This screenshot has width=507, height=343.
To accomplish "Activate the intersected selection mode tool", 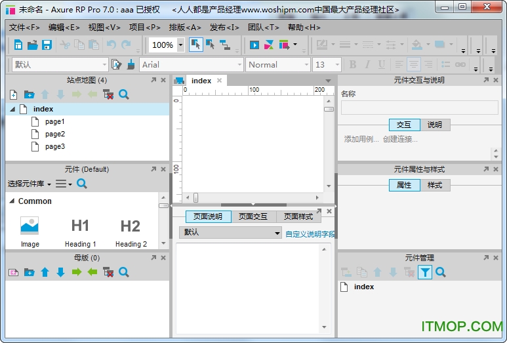I will click(x=195, y=45).
